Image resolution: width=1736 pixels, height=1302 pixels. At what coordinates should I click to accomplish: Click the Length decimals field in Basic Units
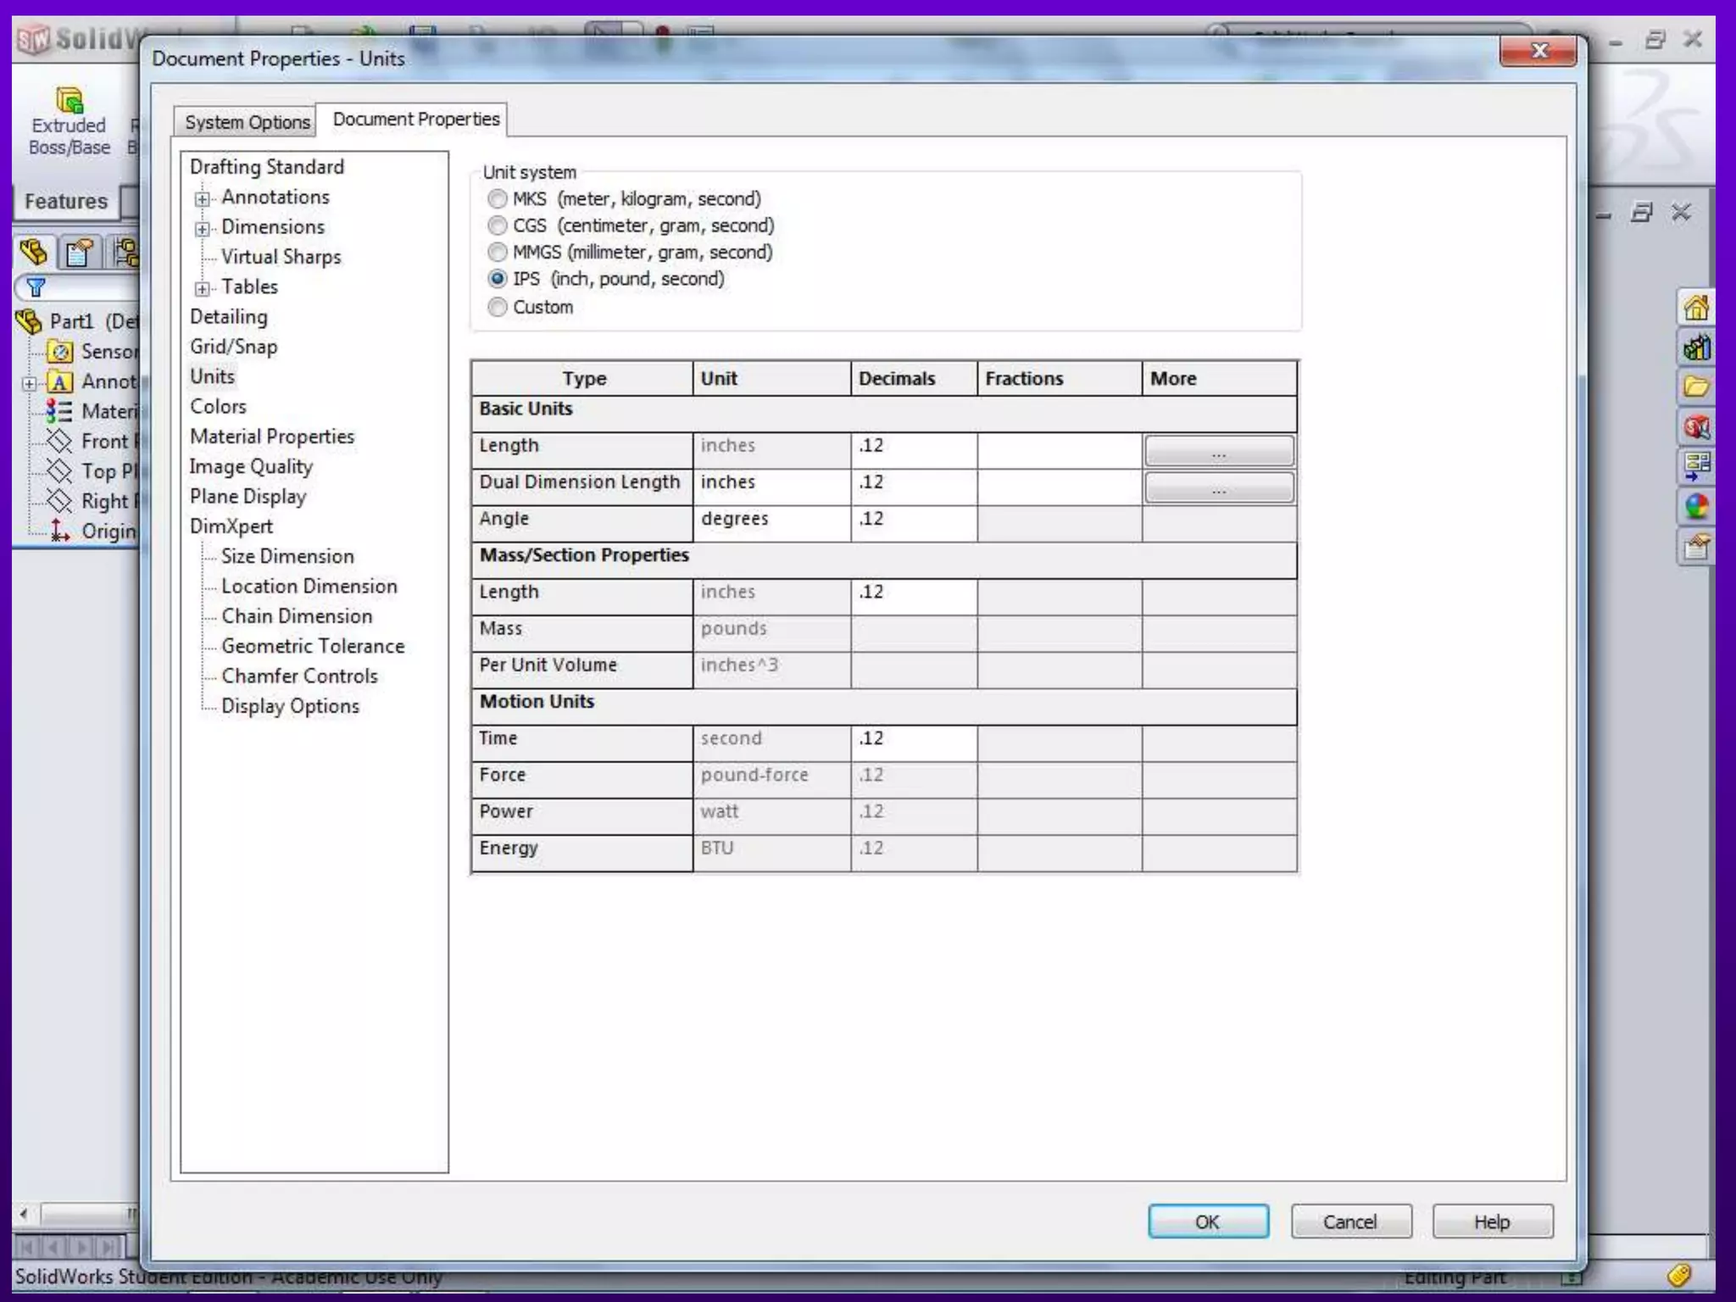point(913,446)
